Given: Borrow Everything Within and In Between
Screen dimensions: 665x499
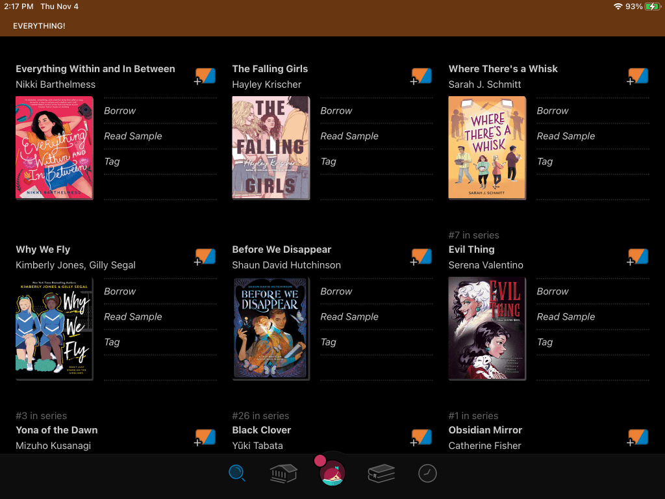Looking at the screenshot, I should [120, 110].
